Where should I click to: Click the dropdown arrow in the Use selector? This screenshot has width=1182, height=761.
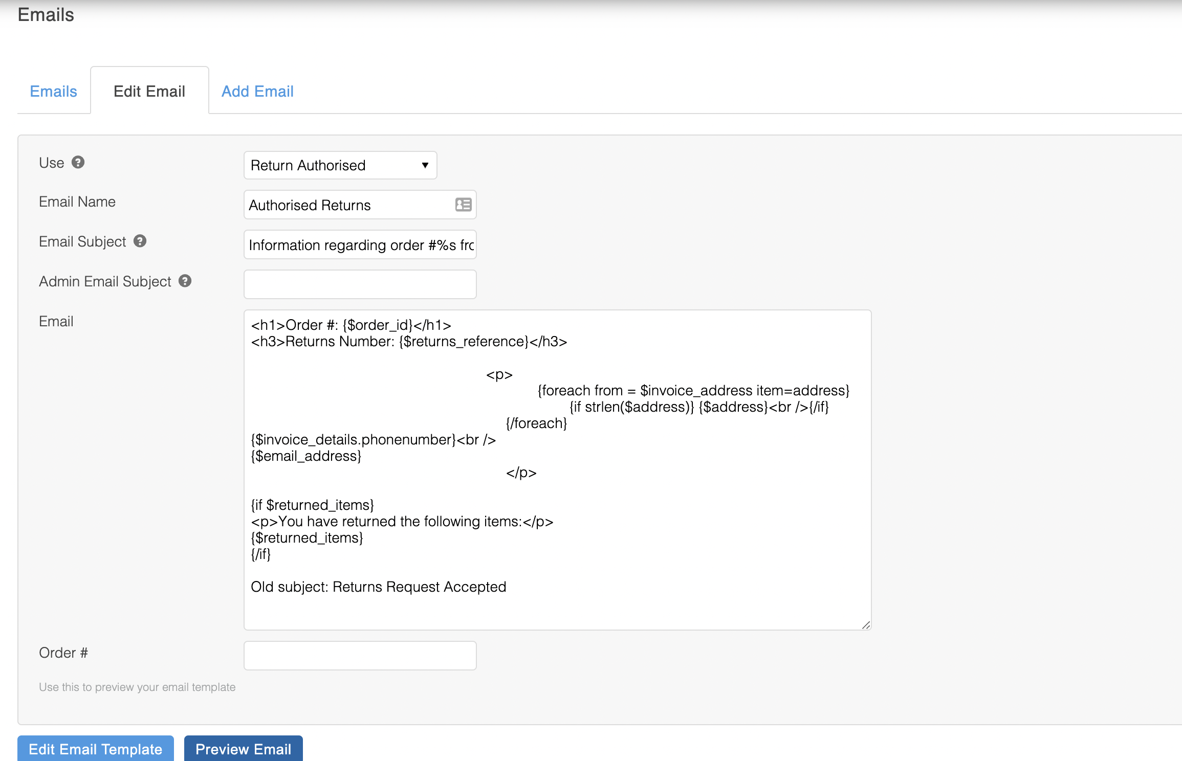tap(425, 165)
